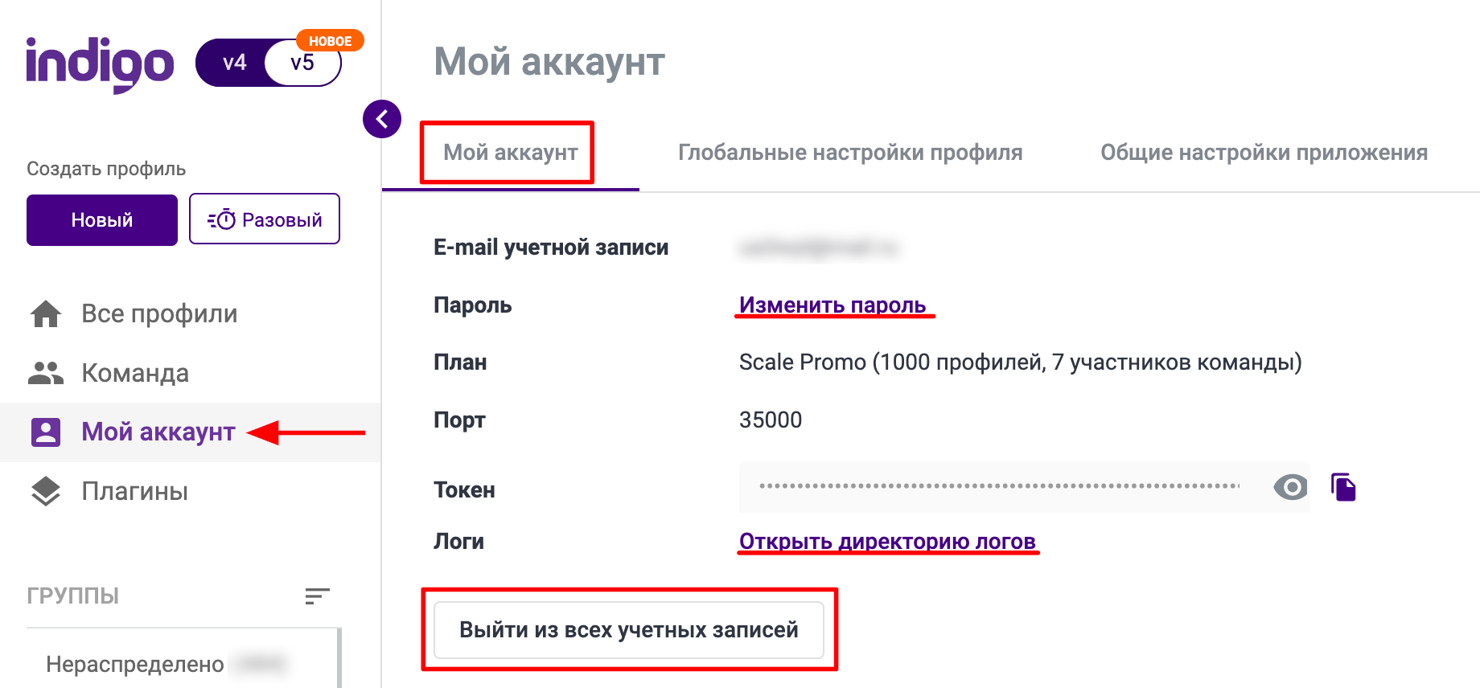Show the token with the eye icon
This screenshot has height=688, width=1480.
[x=1290, y=487]
